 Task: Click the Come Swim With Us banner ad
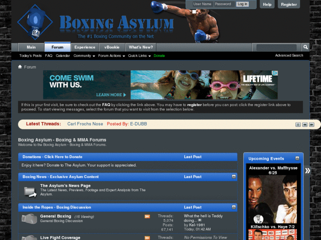pyautogui.click(x=160, y=85)
